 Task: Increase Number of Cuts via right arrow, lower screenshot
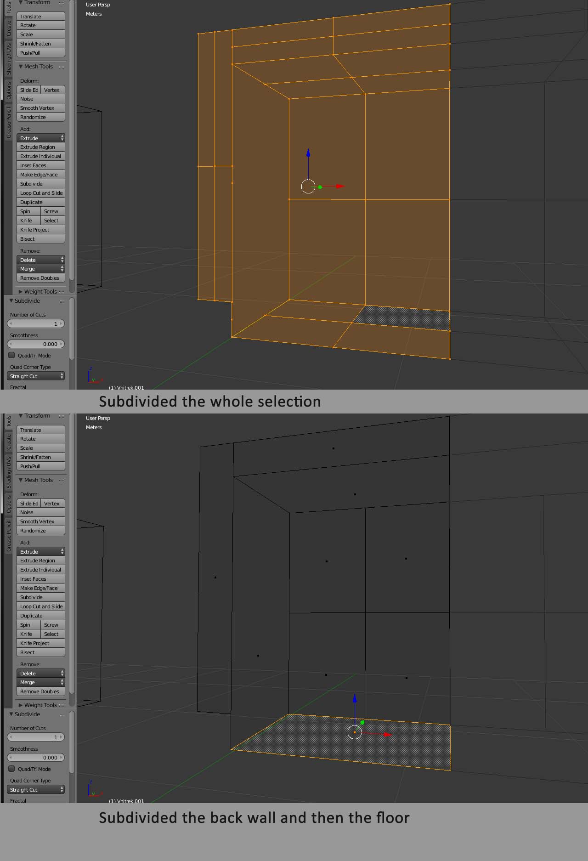point(61,737)
